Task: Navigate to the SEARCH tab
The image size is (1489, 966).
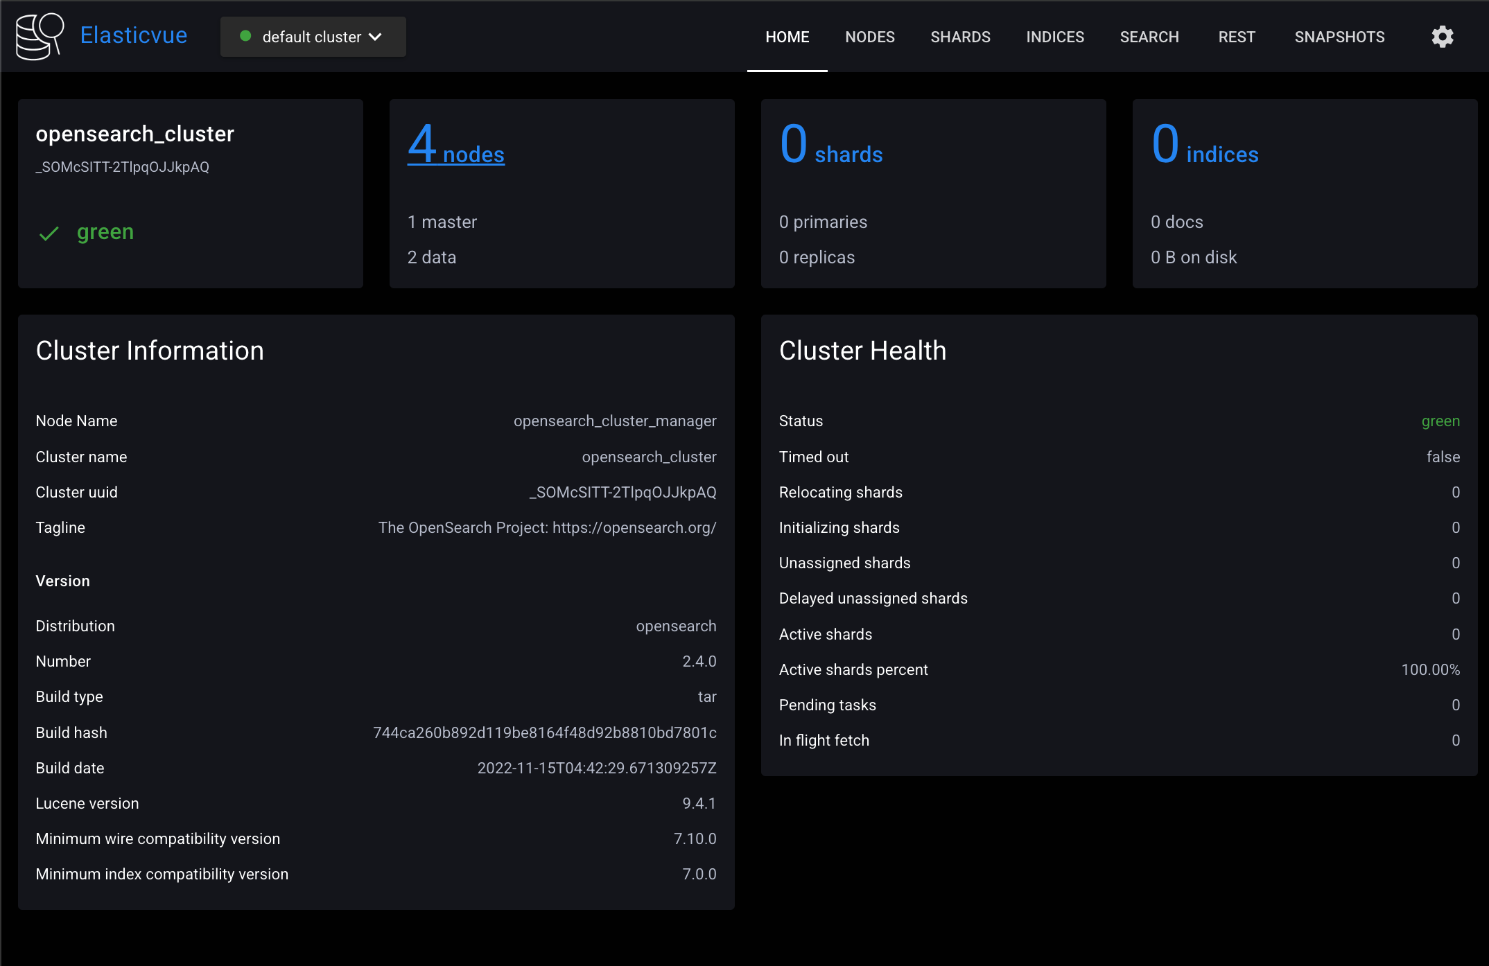Action: (x=1149, y=37)
